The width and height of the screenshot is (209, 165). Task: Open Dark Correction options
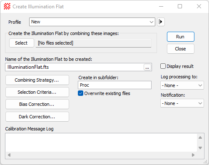[37, 117]
